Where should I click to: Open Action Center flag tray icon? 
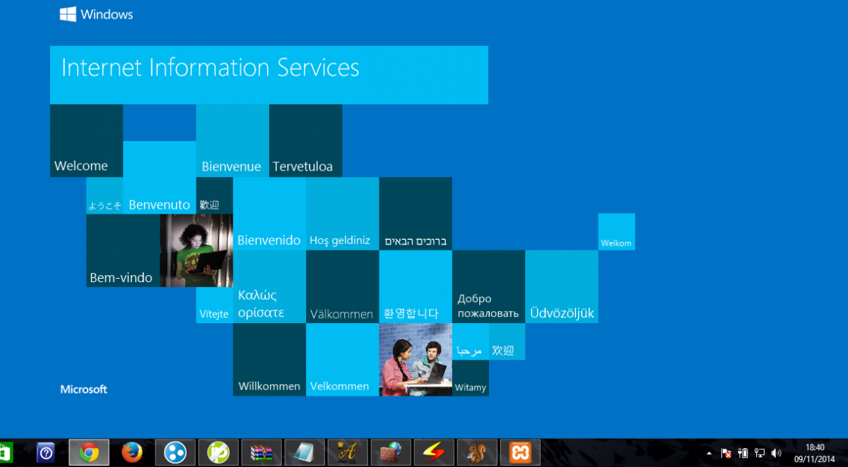coord(726,453)
